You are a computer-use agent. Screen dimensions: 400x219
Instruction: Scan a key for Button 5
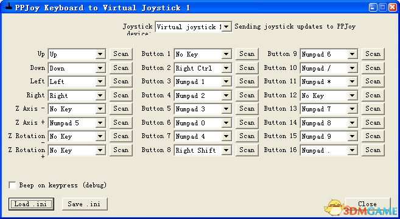247,109
